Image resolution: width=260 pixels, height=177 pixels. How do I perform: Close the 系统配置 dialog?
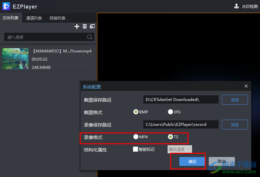tap(246, 86)
